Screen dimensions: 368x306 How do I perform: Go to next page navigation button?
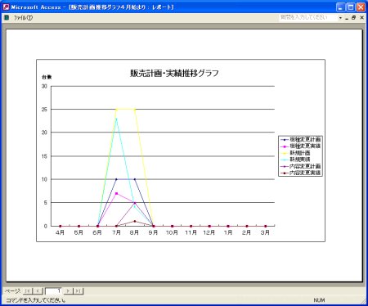(68, 291)
